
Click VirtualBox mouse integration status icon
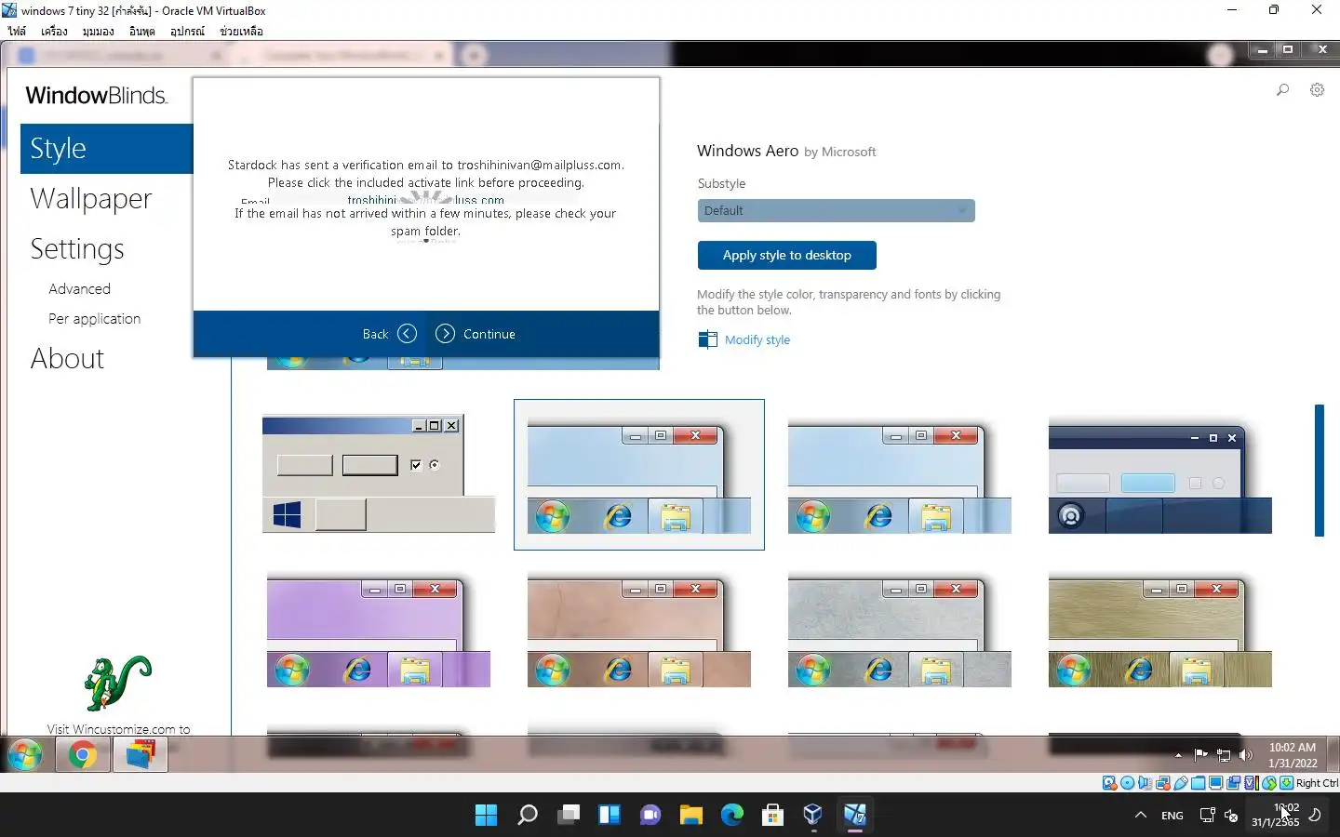pyautogui.click(x=1268, y=783)
